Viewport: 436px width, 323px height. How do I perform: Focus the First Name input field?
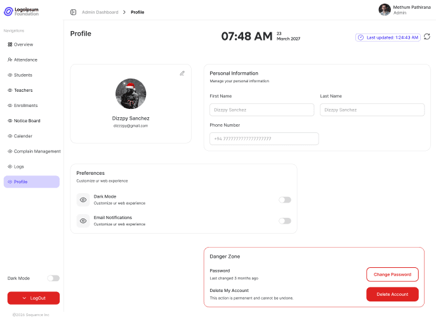[262, 110]
